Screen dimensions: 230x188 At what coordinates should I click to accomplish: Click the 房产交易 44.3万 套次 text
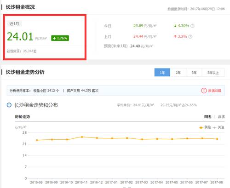[x=83, y=91]
